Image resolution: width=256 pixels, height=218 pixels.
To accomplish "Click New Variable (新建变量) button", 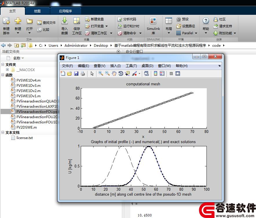I will pyautogui.click(x=94, y=19).
